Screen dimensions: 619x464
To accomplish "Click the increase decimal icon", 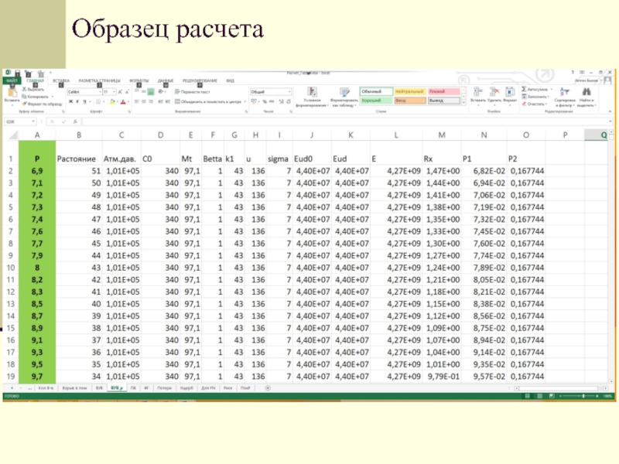I will click(x=282, y=102).
